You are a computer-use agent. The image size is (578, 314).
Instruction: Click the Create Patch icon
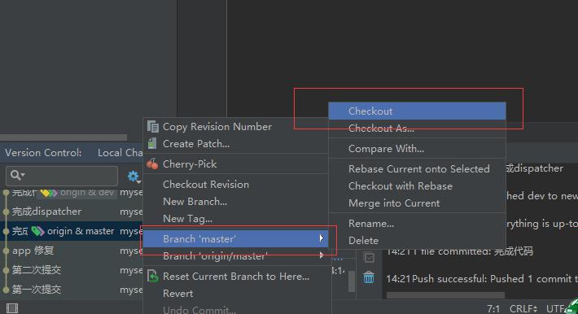point(152,143)
